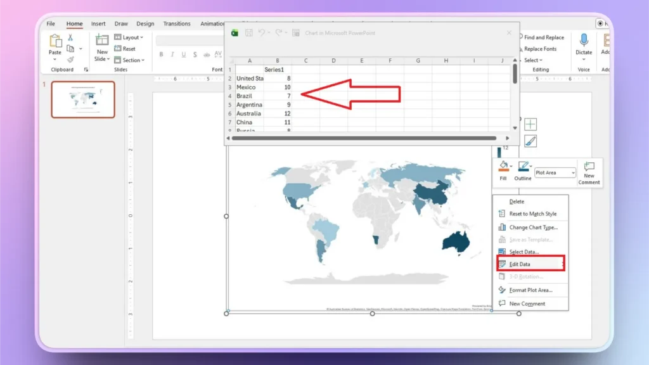Open the Plot Area element dropdown
Viewport: 649px width, 365px height.
[x=573, y=172]
